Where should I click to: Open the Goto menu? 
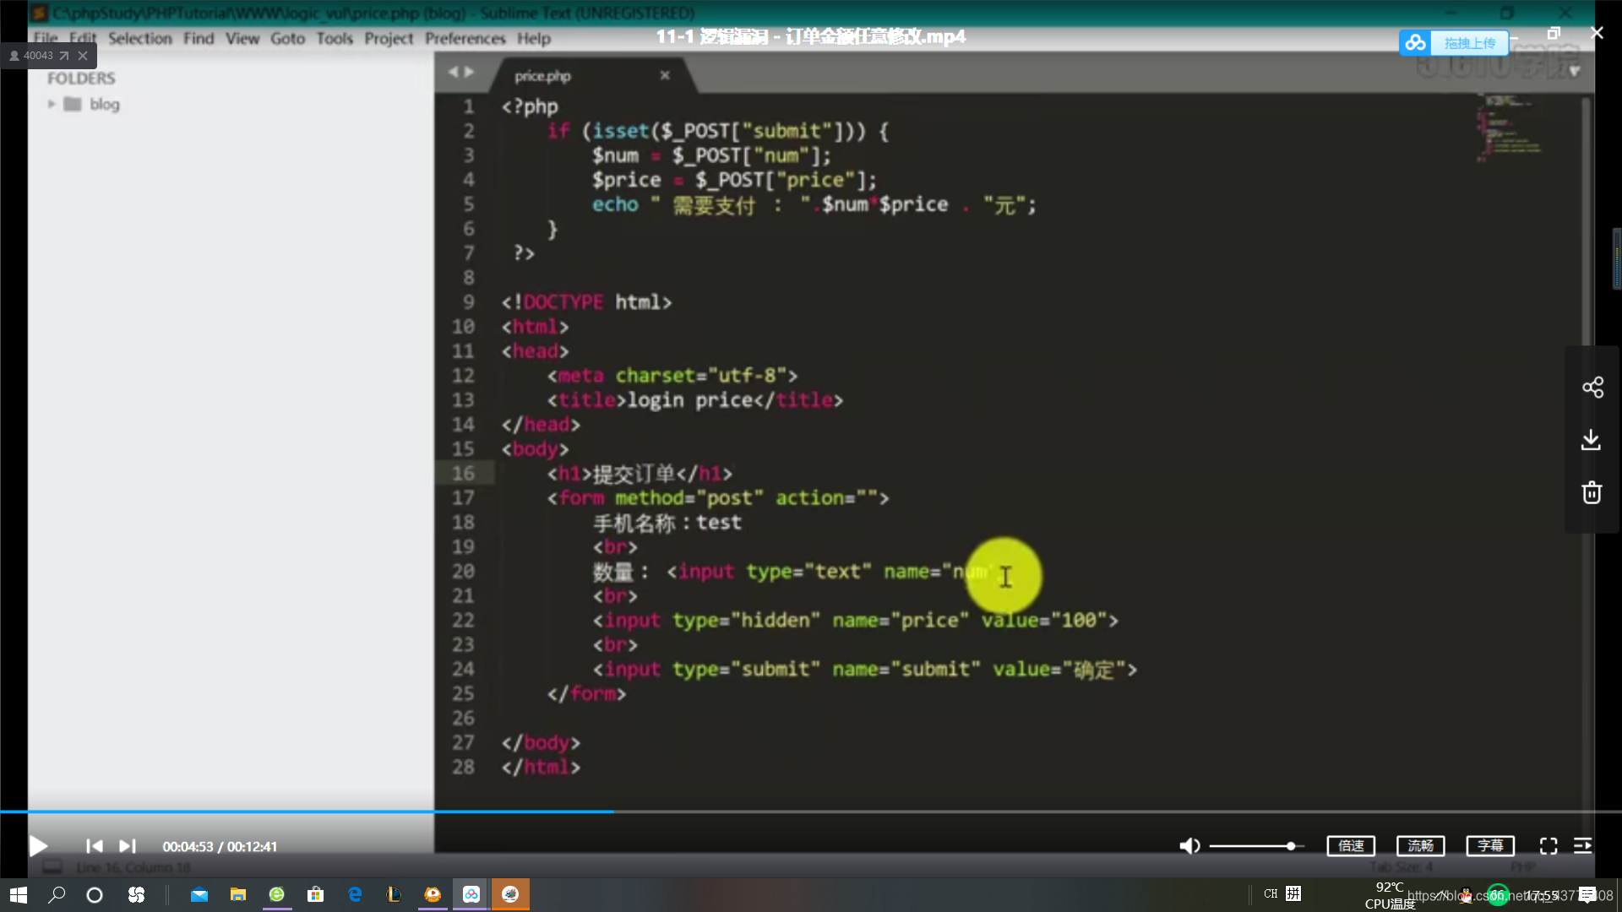287,38
